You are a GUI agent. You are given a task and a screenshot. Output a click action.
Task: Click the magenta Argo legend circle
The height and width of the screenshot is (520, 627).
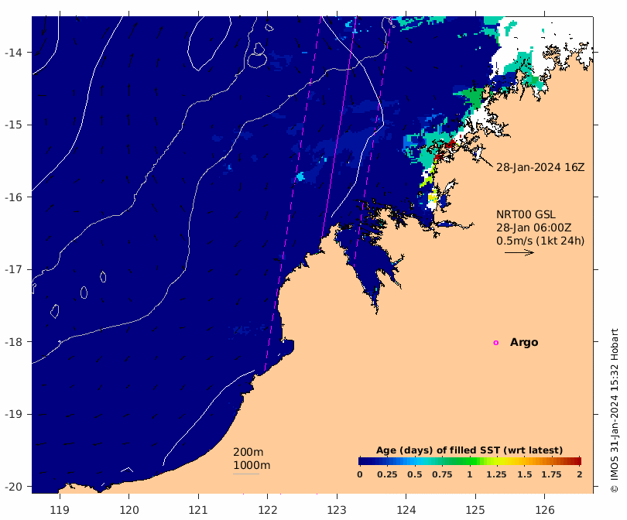(496, 343)
